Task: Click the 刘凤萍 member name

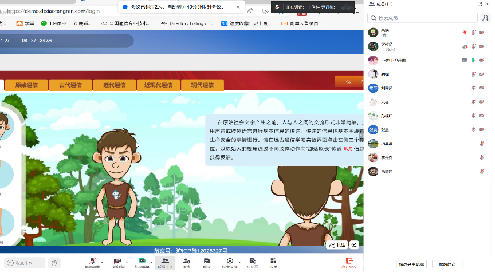Action: [387, 88]
